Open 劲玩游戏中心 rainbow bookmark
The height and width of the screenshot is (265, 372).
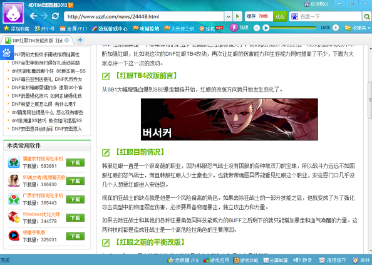click(110, 29)
